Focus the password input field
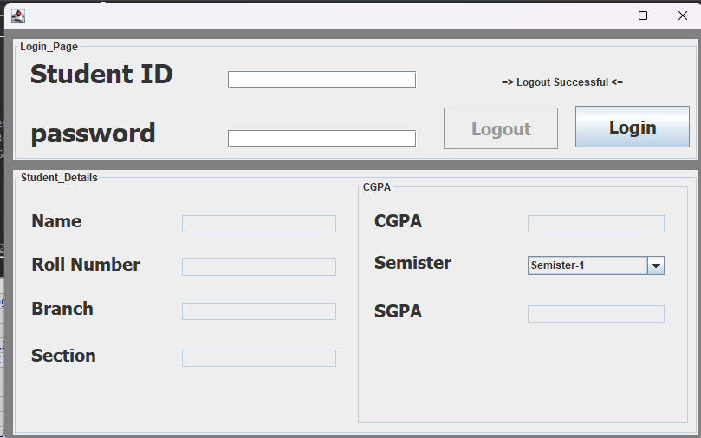The image size is (701, 438). point(321,138)
